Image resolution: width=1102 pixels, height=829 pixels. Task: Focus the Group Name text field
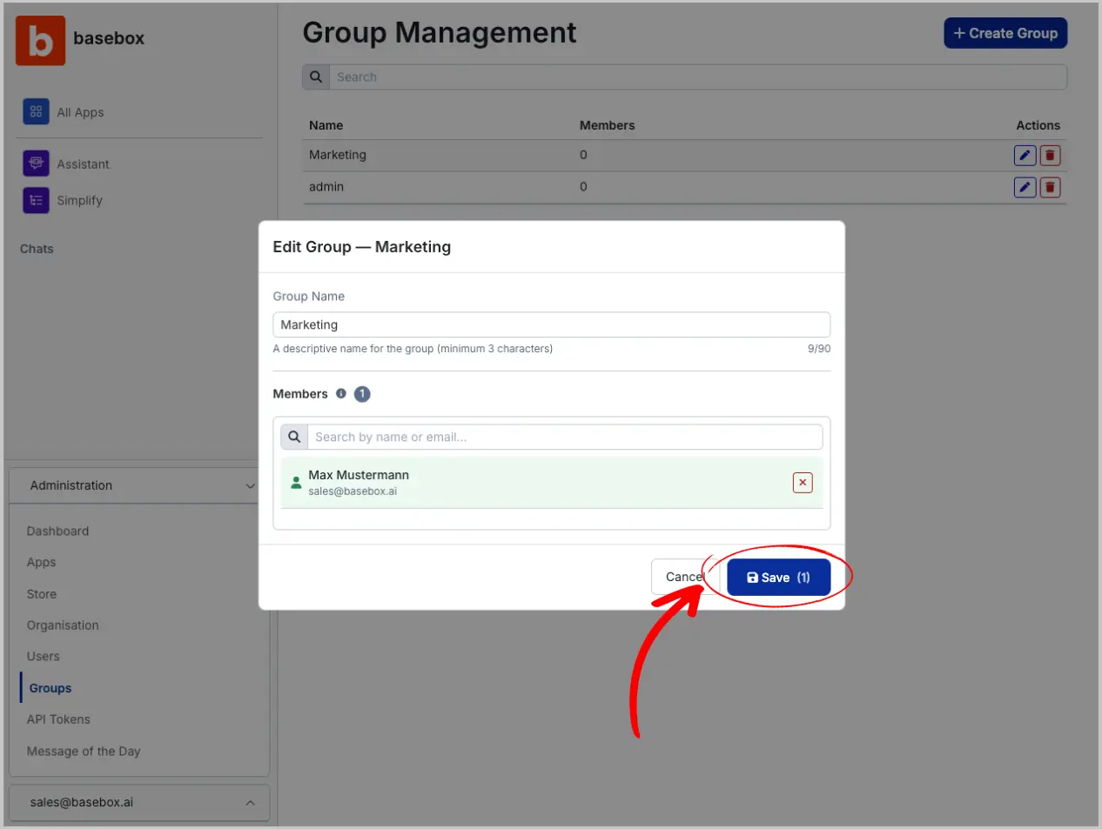[x=551, y=324]
